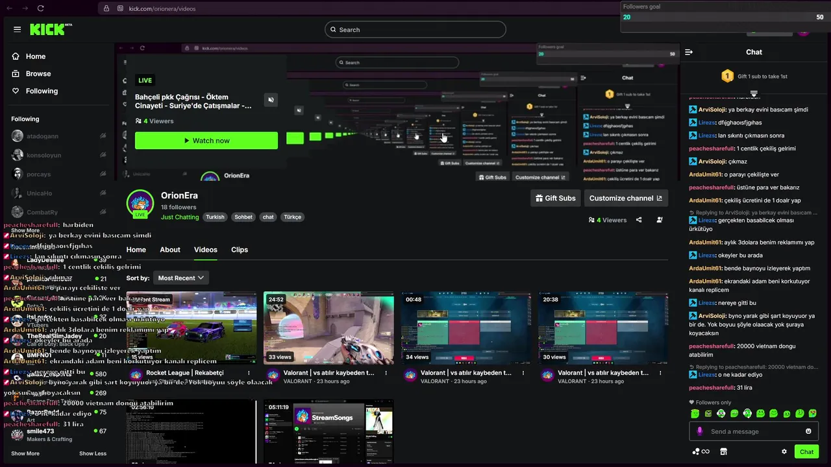Click offline icon next to atadogann
831x467 pixels.
pyautogui.click(x=103, y=136)
